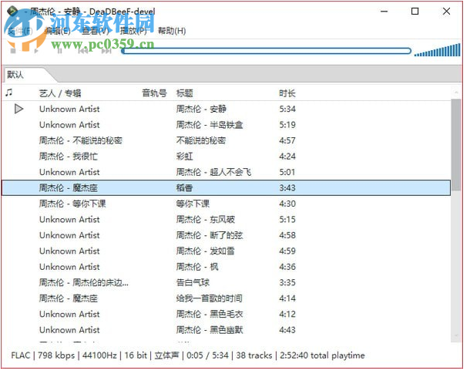Open the 编辑(E) menu
The width and height of the screenshot is (470, 374).
(58, 31)
